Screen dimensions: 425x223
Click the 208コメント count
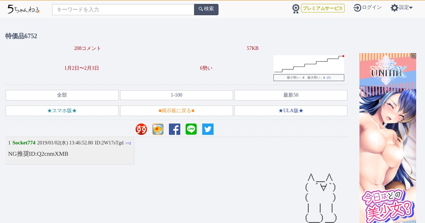pos(87,48)
